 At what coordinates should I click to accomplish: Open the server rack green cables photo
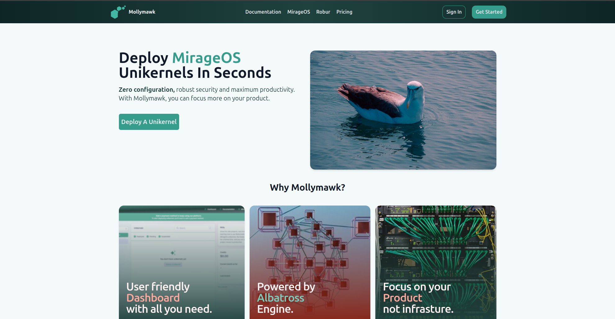coord(435,242)
